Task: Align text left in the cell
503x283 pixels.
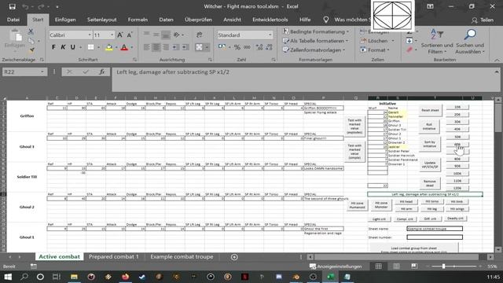Action: click(x=147, y=47)
